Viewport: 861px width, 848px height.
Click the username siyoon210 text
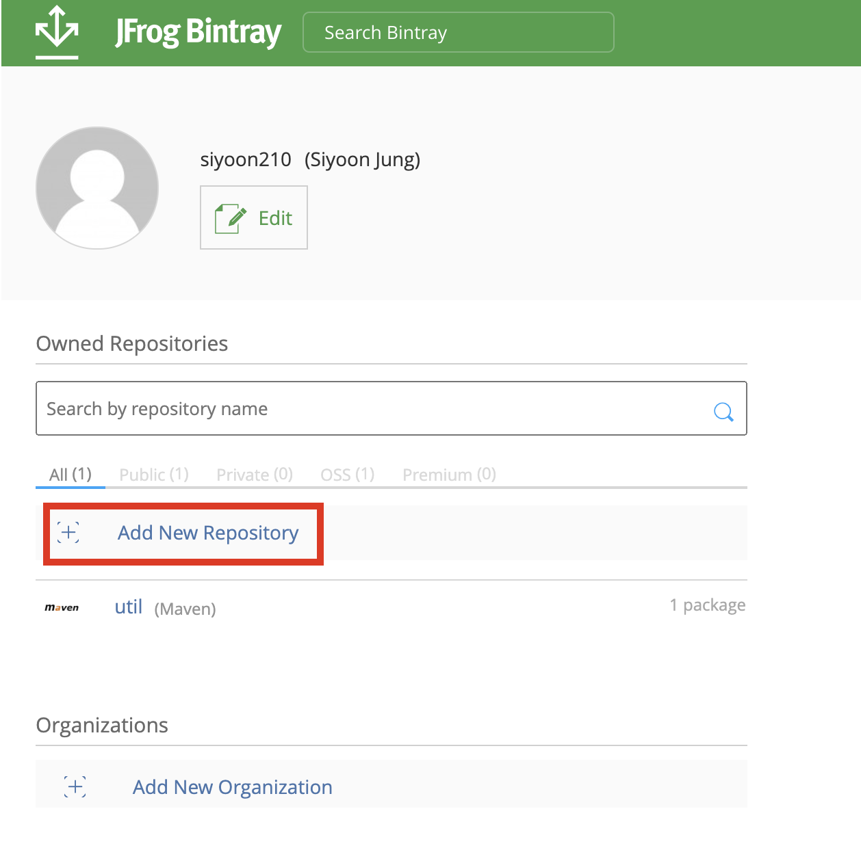coord(246,159)
